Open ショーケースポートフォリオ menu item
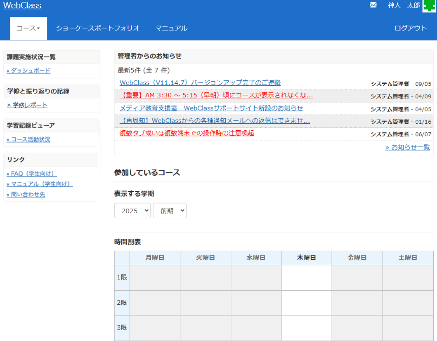 point(98,28)
